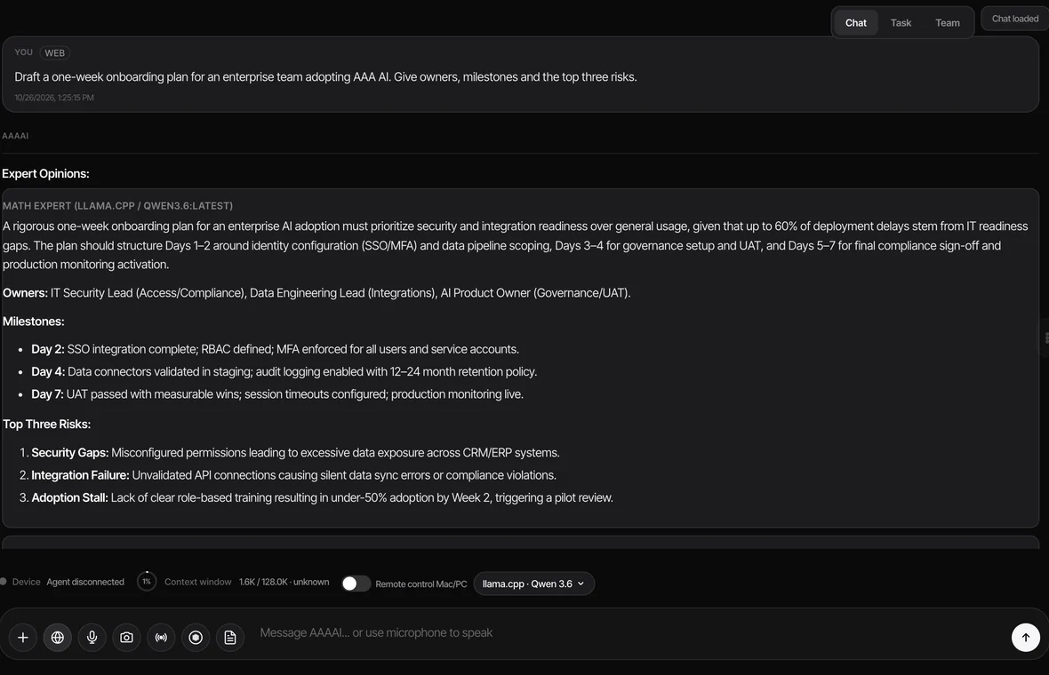Click the AAAAI sender label
The width and height of the screenshot is (1049, 675).
[x=15, y=136]
